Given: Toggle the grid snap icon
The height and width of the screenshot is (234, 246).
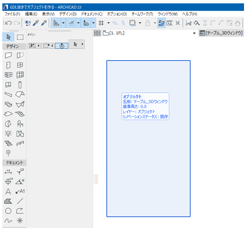Looking at the screenshot, I should tap(101, 23).
